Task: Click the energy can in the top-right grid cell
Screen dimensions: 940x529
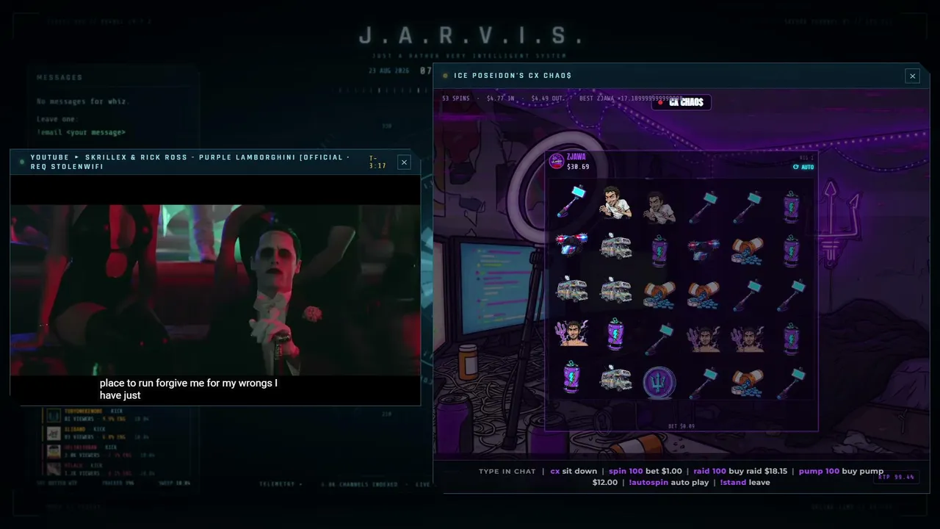Action: tap(791, 206)
